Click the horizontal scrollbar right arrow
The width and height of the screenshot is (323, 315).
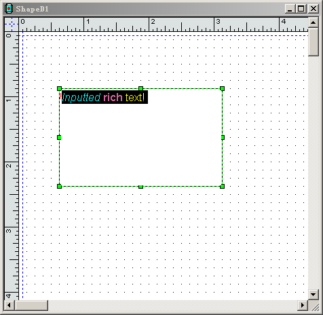click(303, 305)
